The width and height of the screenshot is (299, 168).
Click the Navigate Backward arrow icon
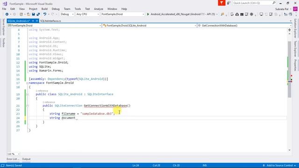7,14
